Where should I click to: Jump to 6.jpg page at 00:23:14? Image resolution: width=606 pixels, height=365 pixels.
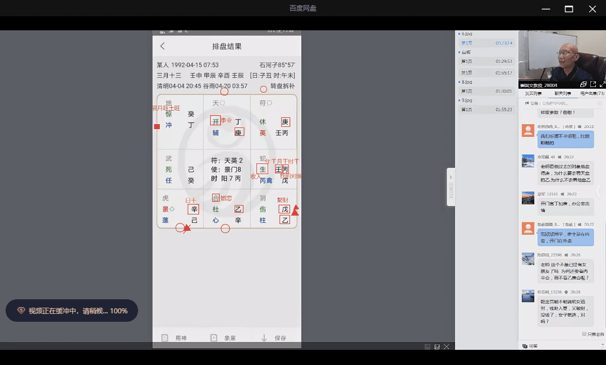486,43
